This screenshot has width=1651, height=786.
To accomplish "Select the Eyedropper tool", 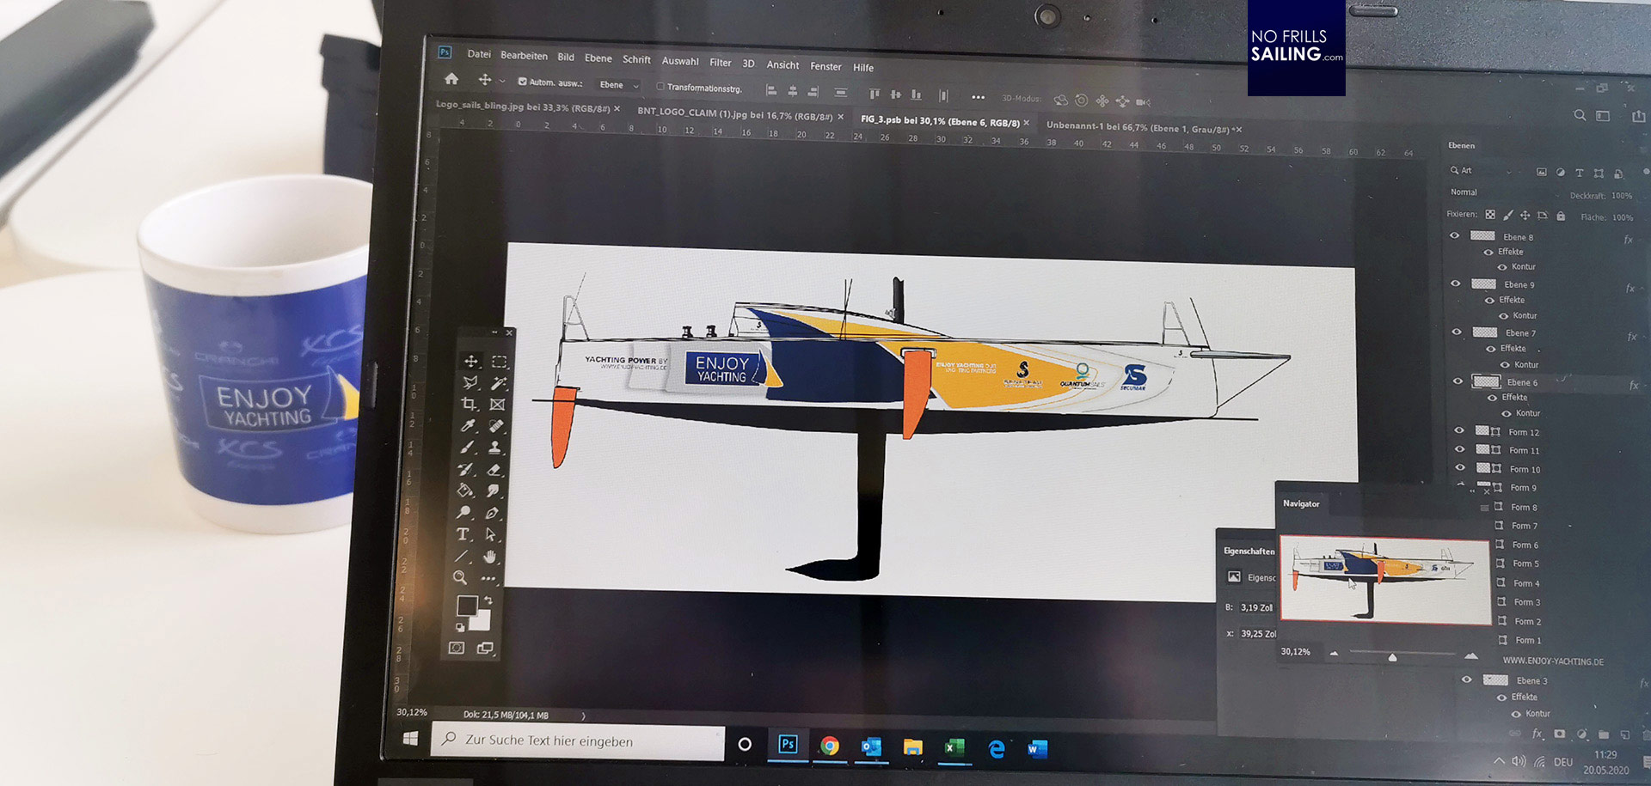I will (x=468, y=425).
